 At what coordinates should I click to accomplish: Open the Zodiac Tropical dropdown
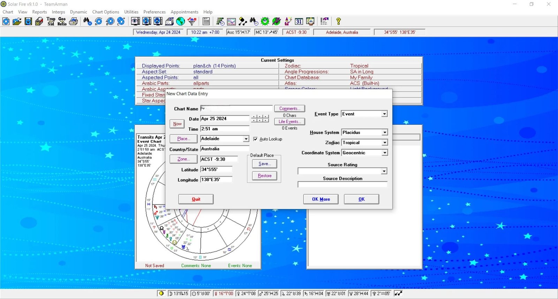[x=384, y=143]
